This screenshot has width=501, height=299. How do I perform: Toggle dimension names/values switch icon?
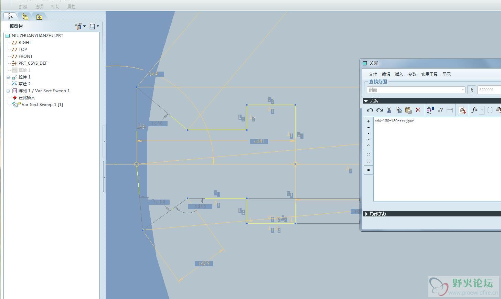pos(430,110)
